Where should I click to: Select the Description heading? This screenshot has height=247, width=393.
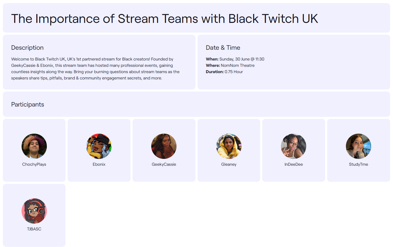pyautogui.click(x=27, y=48)
